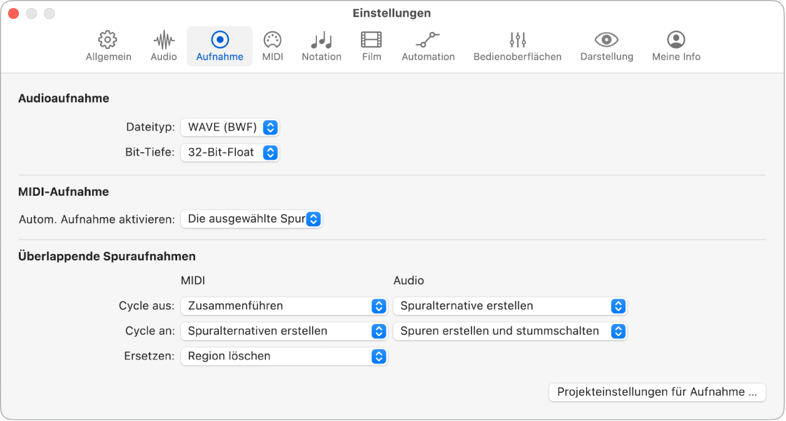
Task: Open the Audio Cycle aus Spuralternative dropdown
Action: pyautogui.click(x=510, y=306)
